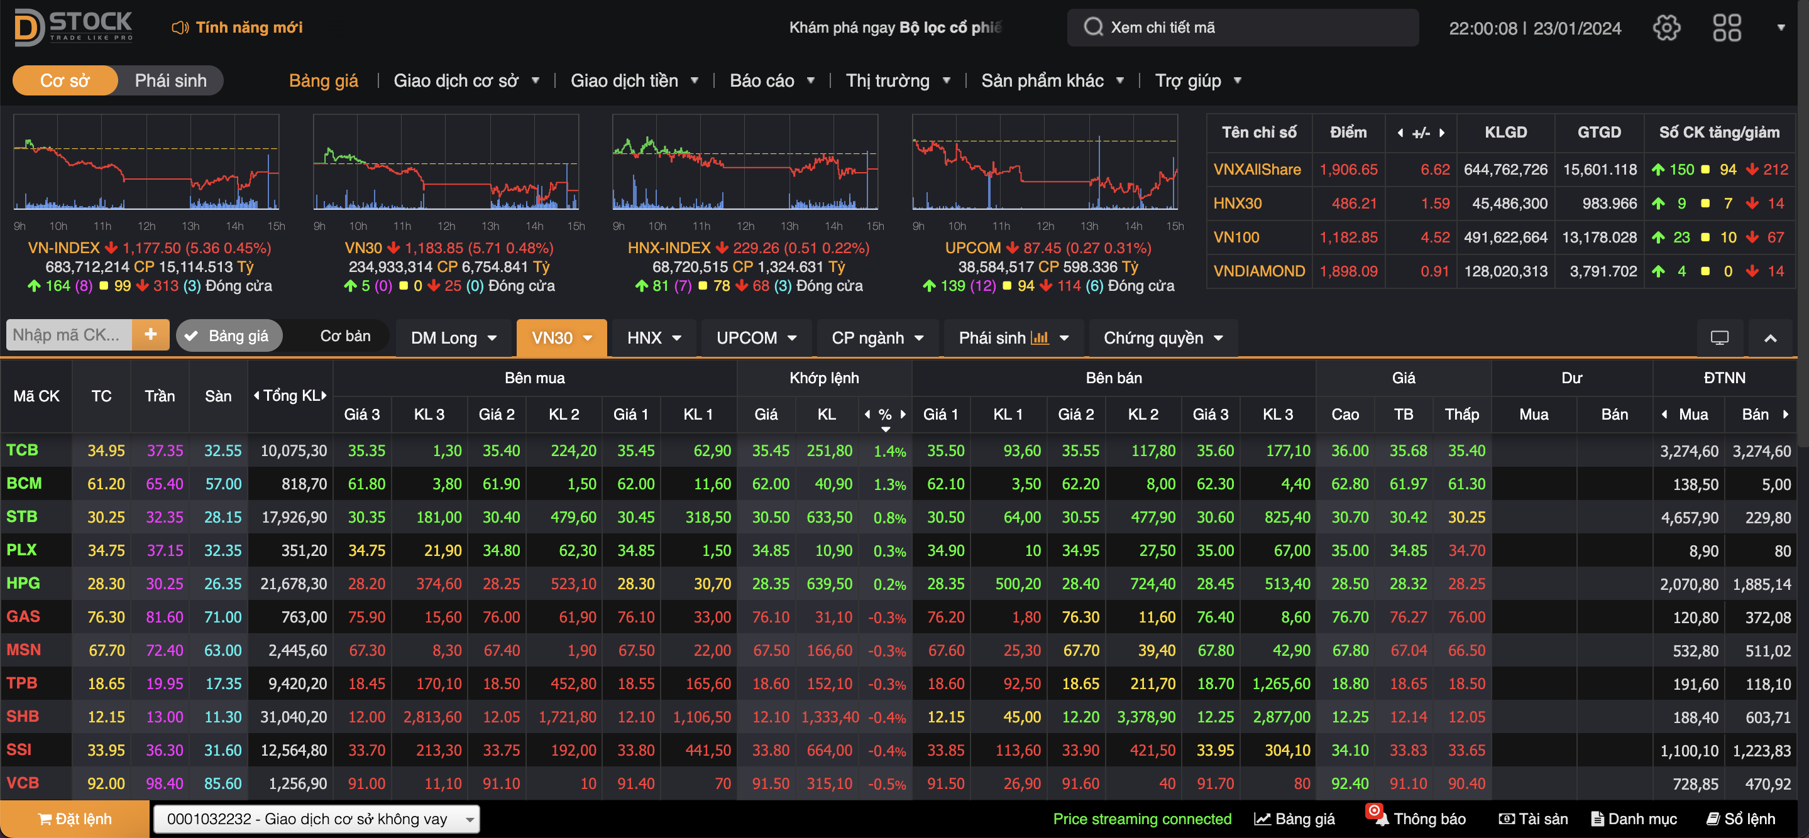Open the VN-INDEX chart thumbnail

[x=146, y=162]
